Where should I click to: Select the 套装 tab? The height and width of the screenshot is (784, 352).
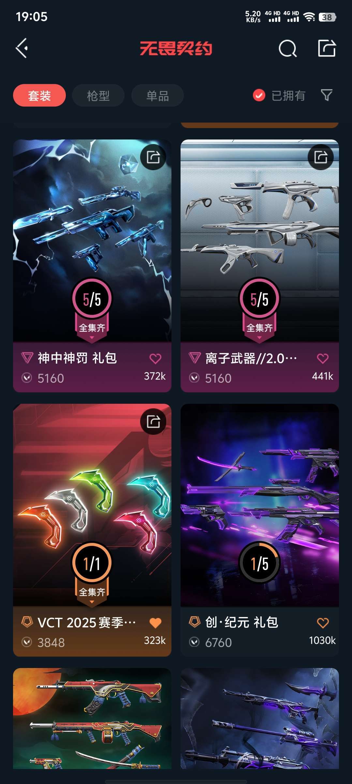39,95
